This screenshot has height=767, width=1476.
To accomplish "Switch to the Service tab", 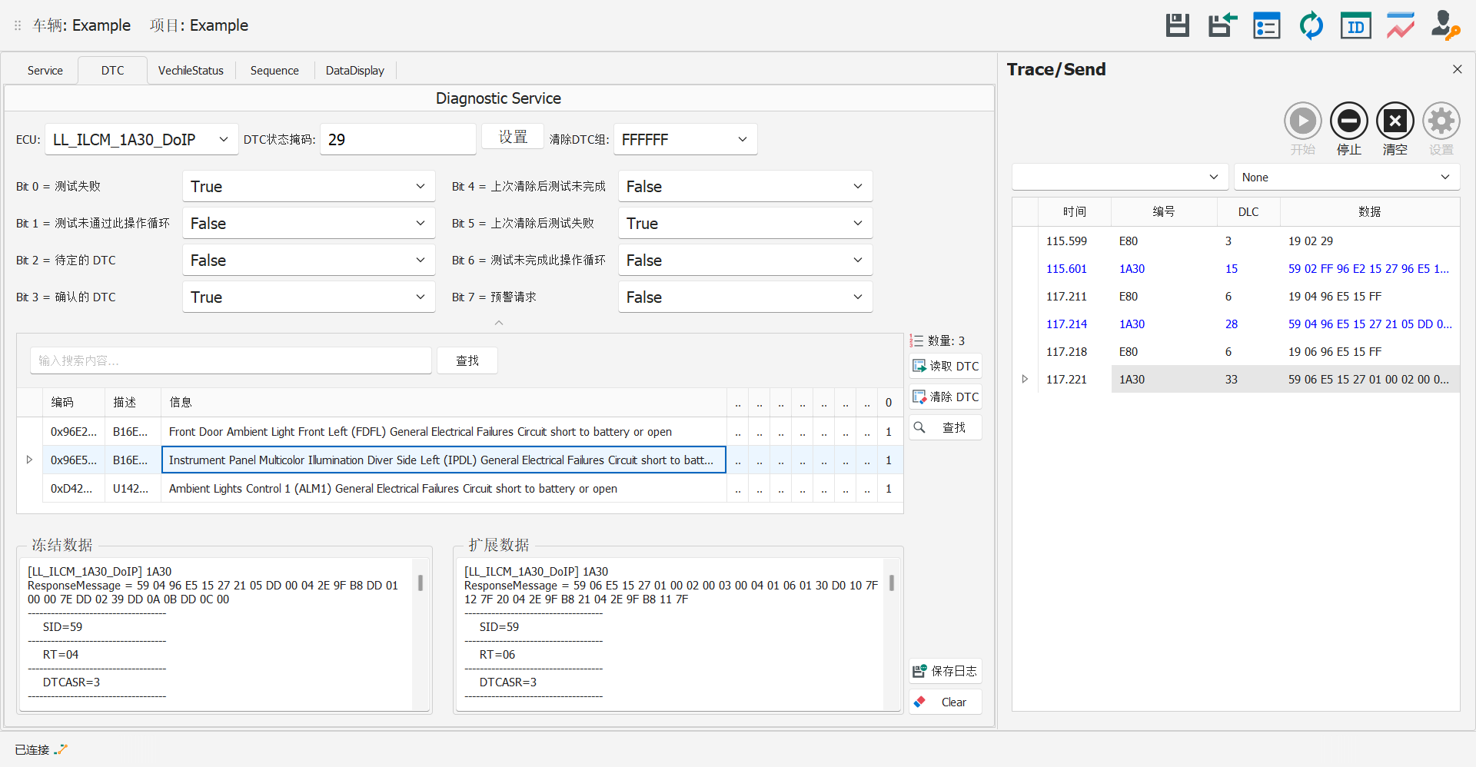I will pyautogui.click(x=45, y=70).
